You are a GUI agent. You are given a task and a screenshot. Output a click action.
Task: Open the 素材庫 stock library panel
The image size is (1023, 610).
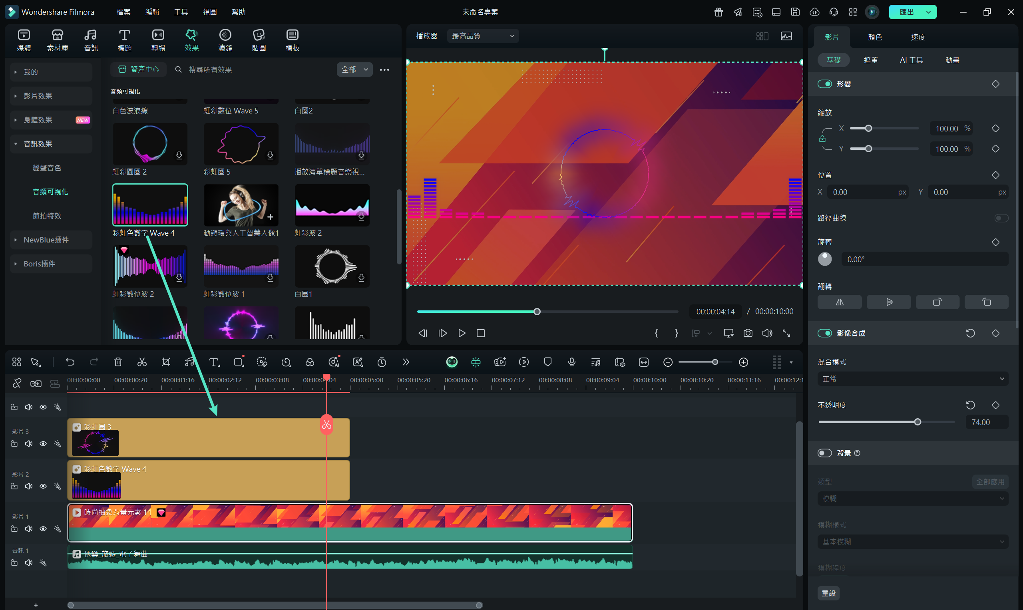58,40
